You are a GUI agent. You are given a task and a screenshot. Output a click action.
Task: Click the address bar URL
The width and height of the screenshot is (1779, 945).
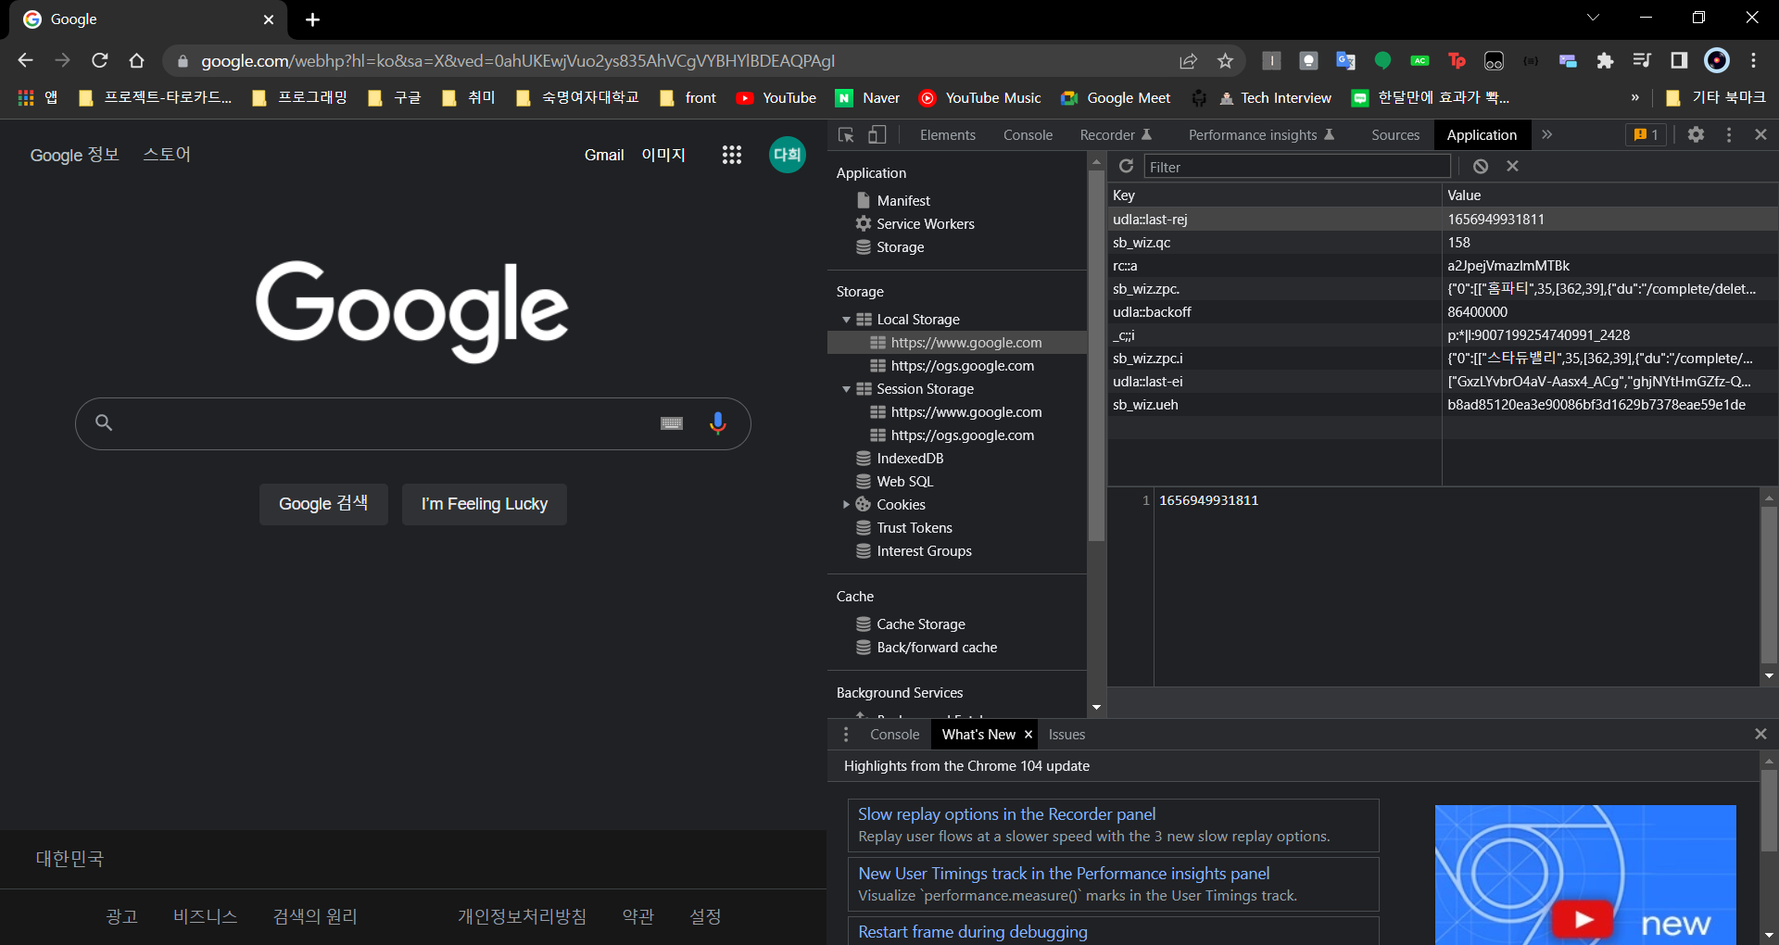pyautogui.click(x=518, y=61)
